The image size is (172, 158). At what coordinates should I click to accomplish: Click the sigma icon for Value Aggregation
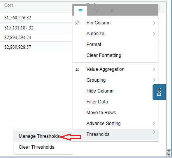pyautogui.click(x=77, y=69)
